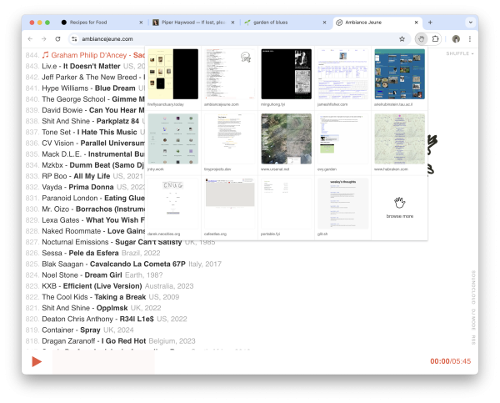Click the hand-wave extension icon in toolbar
Screen dimensions: 500x403
tap(422, 38)
